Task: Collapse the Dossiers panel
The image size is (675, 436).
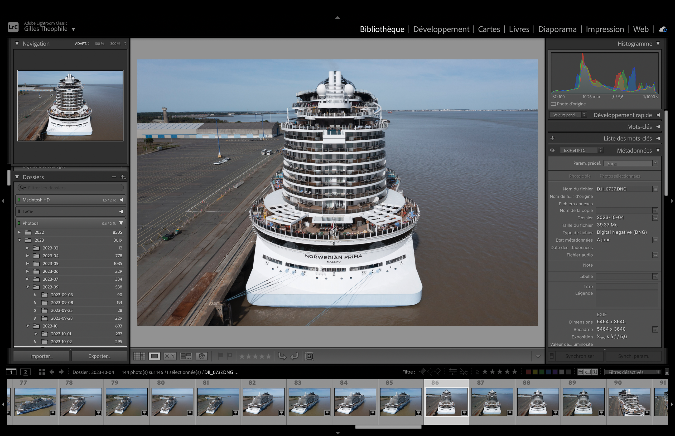Action: tap(17, 177)
